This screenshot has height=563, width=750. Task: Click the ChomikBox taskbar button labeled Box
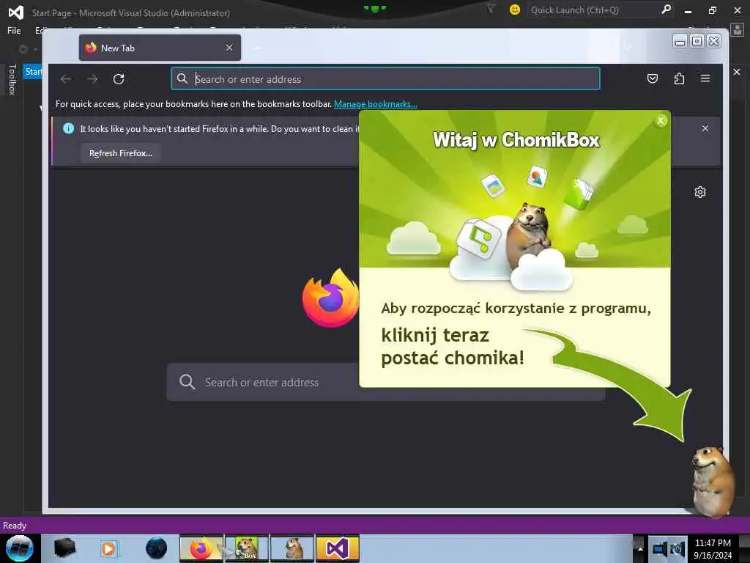(x=247, y=548)
